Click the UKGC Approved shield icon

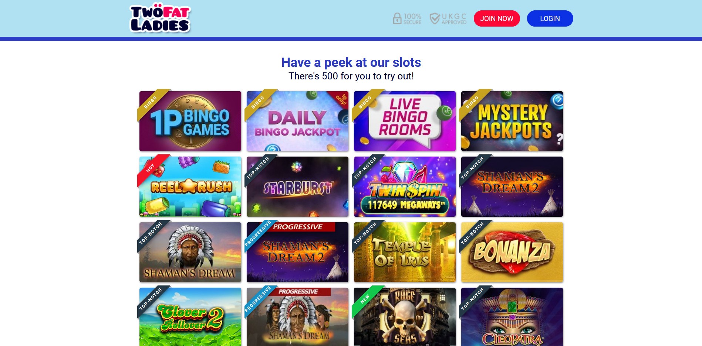[435, 18]
